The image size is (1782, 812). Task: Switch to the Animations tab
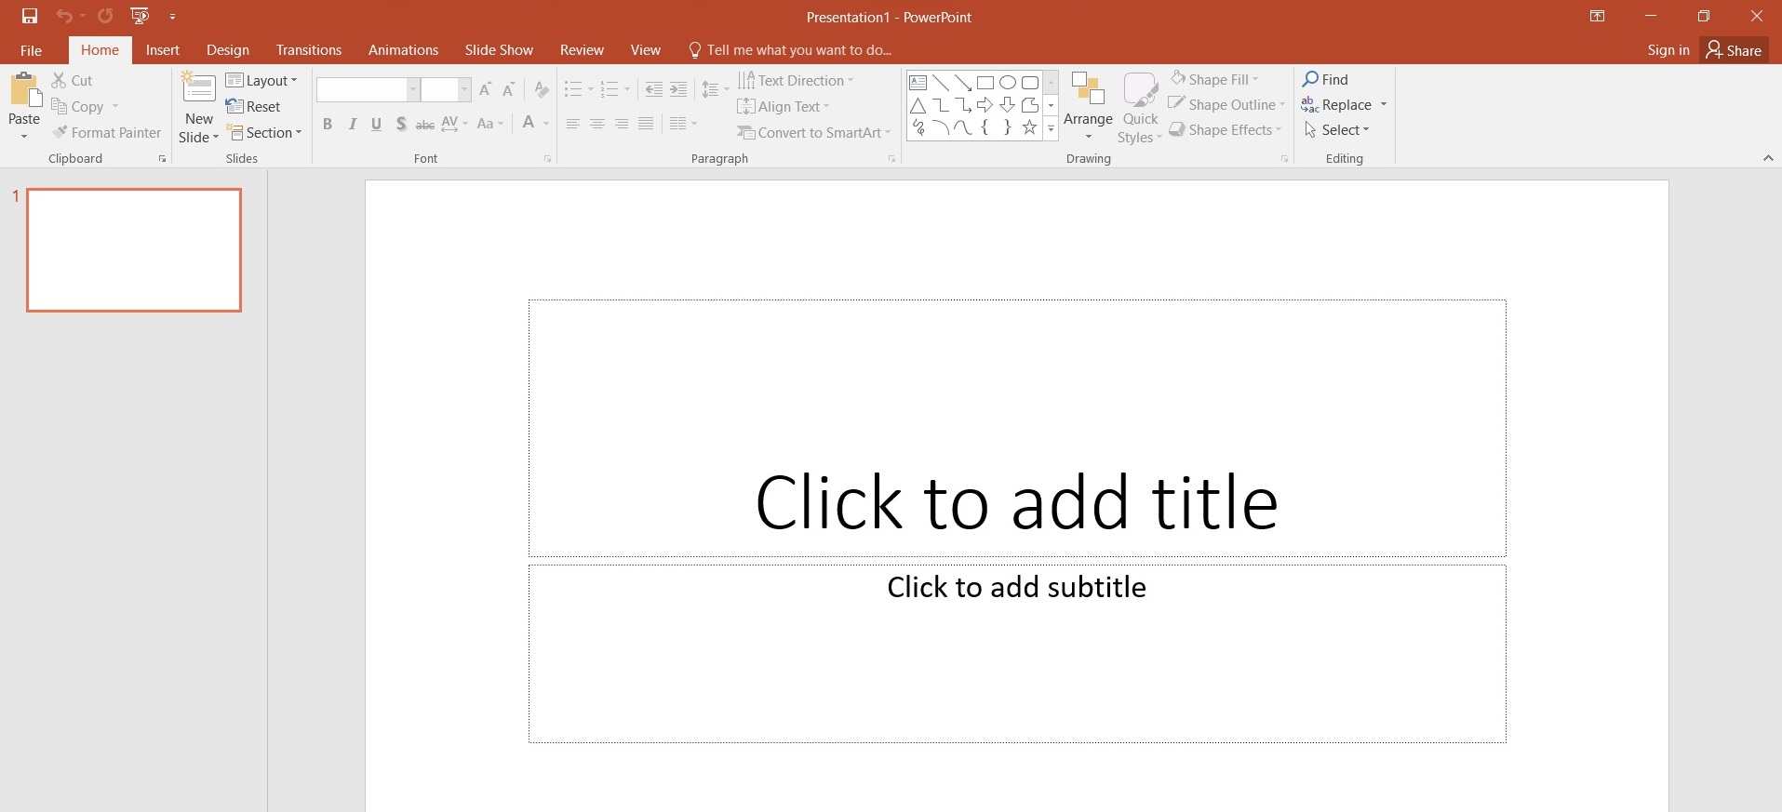[403, 50]
